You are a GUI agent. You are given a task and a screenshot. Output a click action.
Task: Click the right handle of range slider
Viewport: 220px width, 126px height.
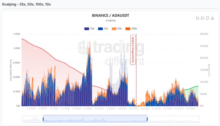[x=147, y=119]
